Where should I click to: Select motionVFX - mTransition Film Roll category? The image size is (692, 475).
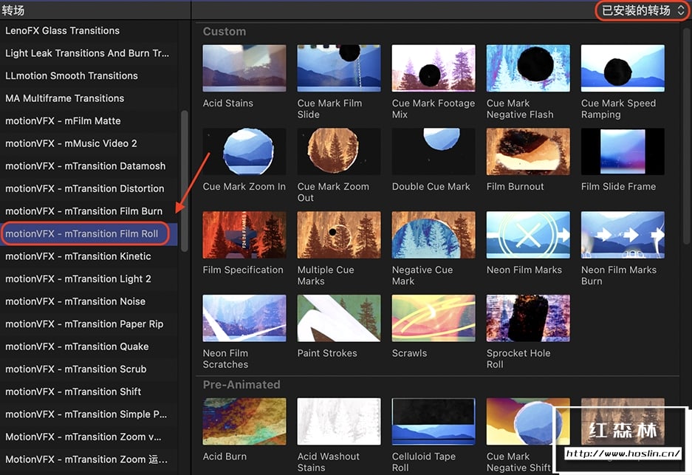tap(89, 233)
